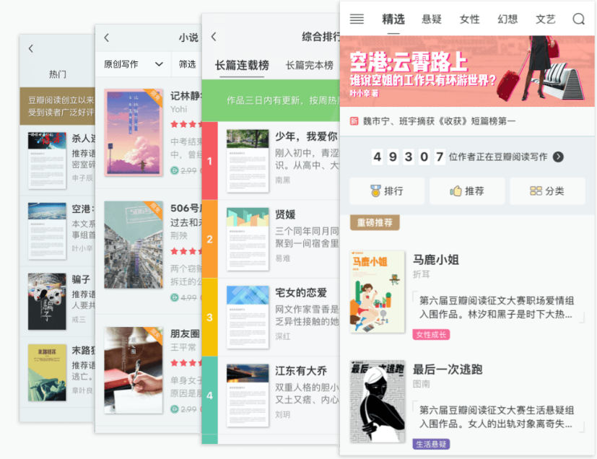Select the 热门 heading
This screenshot has width=597, height=459.
point(58,74)
